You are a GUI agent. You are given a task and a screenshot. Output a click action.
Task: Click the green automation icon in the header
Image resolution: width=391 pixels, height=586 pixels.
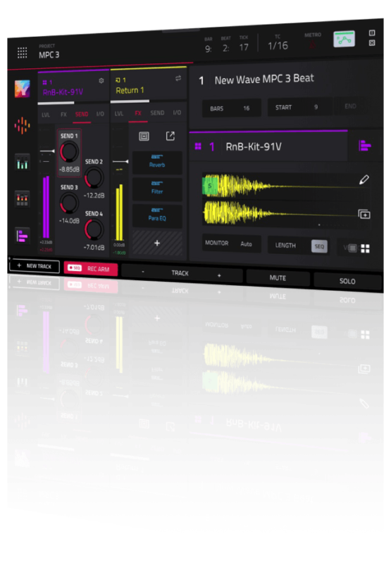(x=344, y=39)
